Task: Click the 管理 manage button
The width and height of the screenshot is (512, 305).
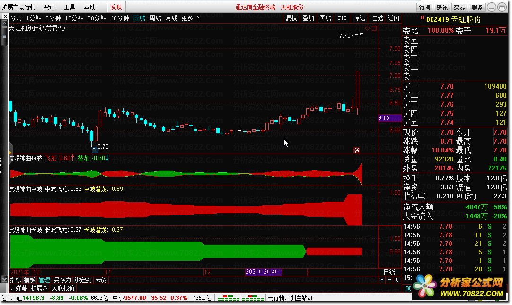Action: tap(44, 280)
